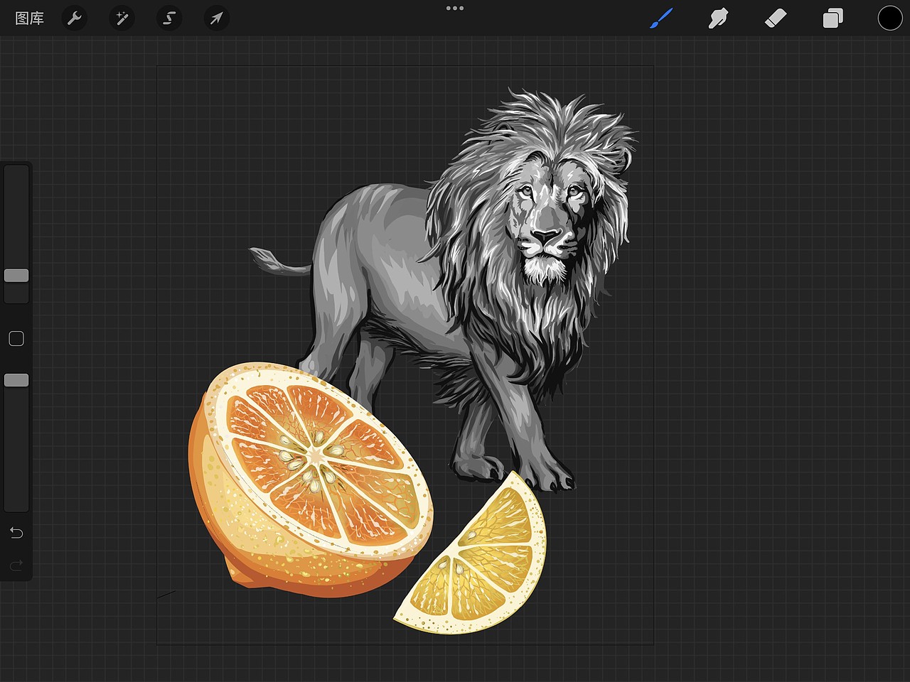Open the Gallery (图库) view
The width and height of the screenshot is (910, 682).
(29, 18)
